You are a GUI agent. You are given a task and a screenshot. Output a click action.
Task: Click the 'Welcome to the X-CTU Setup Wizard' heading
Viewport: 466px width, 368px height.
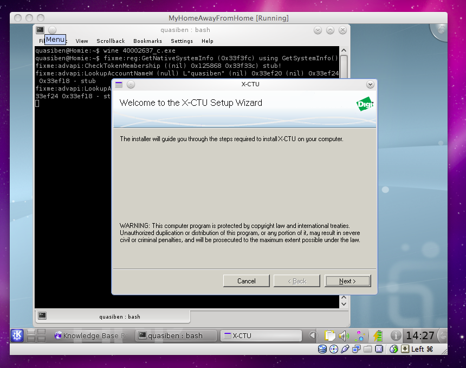(x=191, y=103)
